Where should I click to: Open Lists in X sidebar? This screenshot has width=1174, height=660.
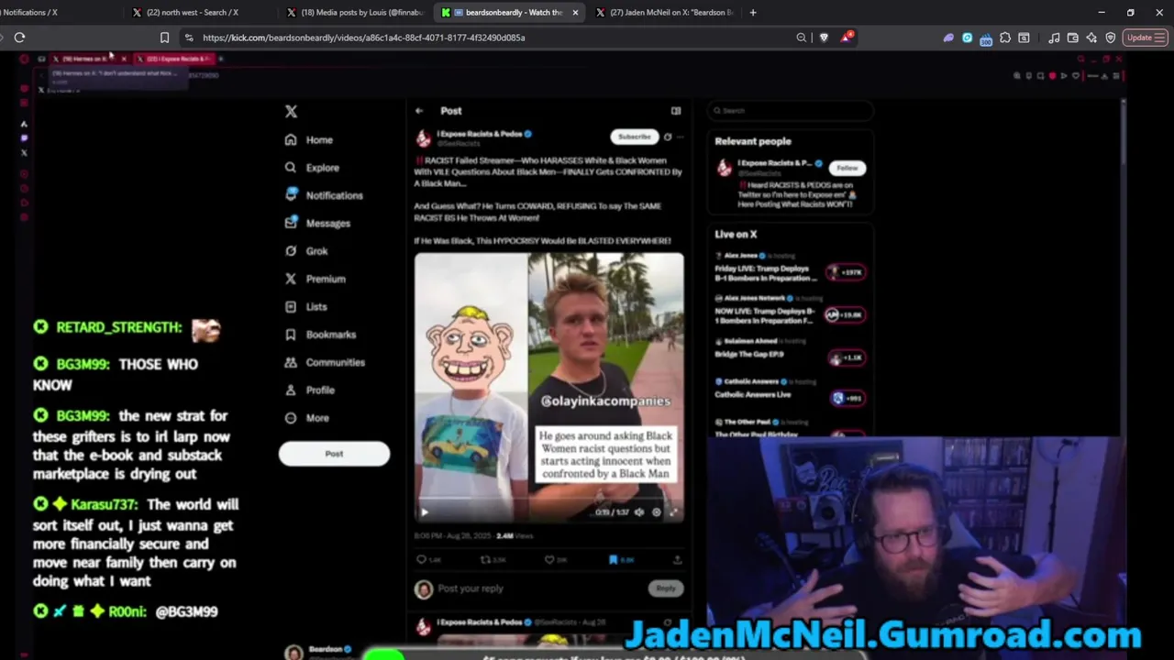coord(305,306)
